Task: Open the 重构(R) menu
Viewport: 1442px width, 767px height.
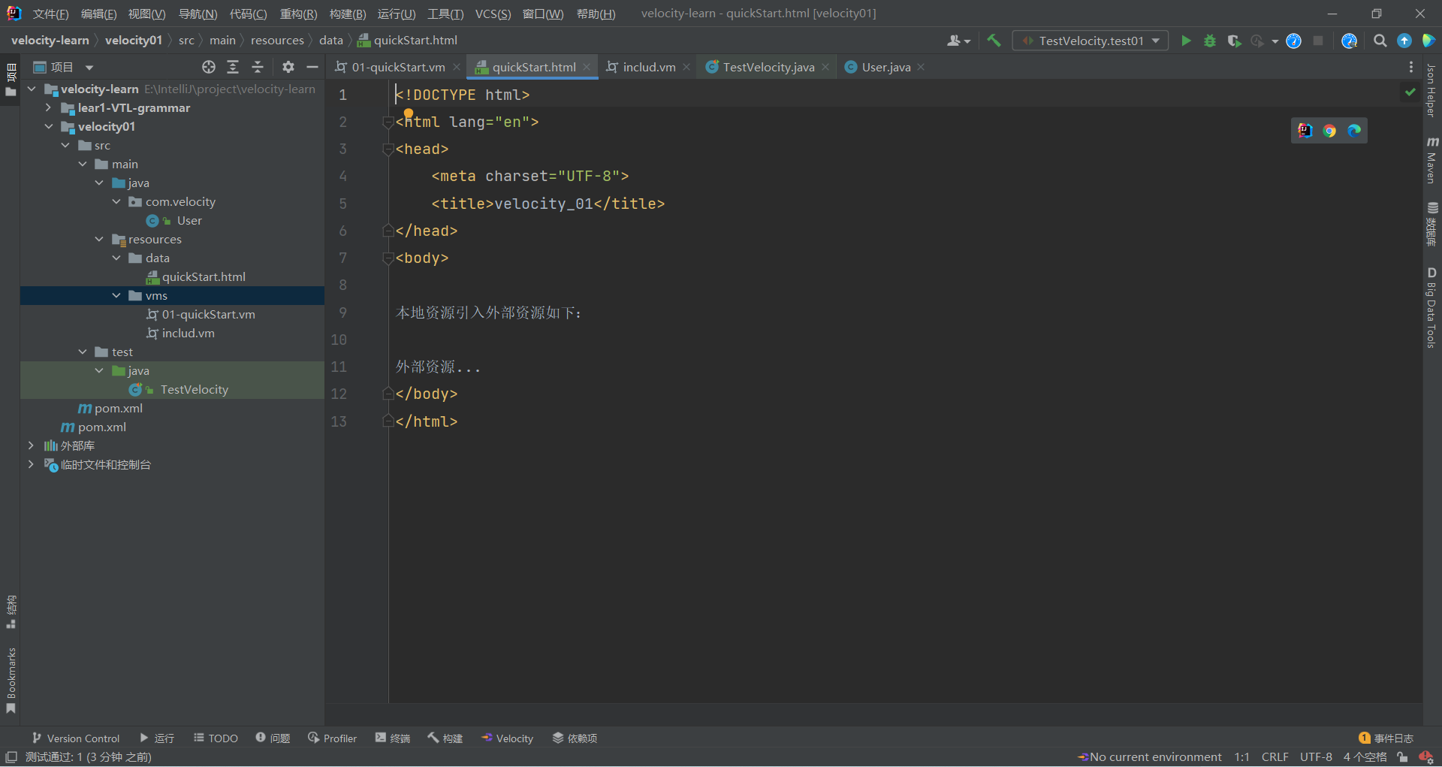Action: tap(298, 14)
